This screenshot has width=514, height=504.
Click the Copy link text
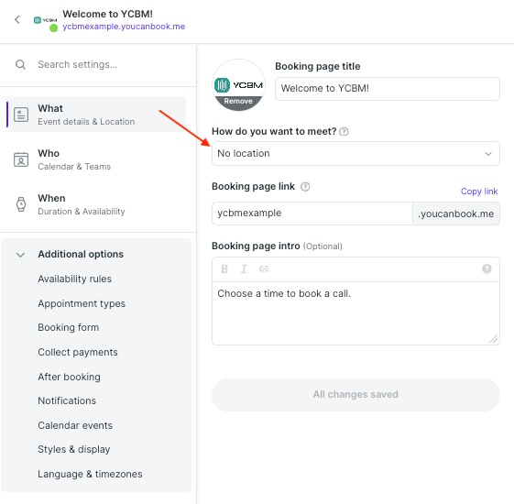click(479, 192)
